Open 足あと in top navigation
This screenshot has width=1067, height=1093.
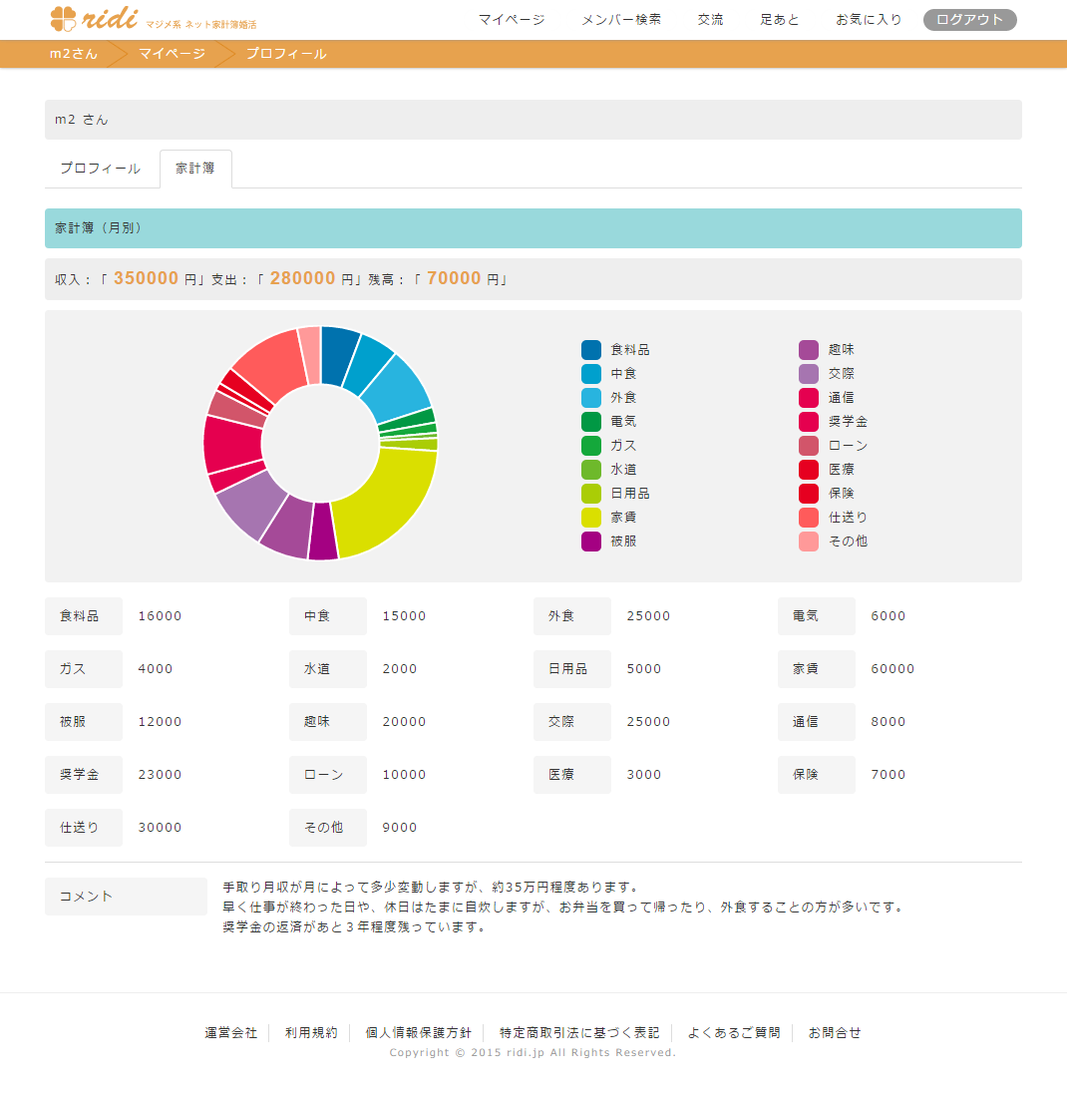tap(779, 20)
